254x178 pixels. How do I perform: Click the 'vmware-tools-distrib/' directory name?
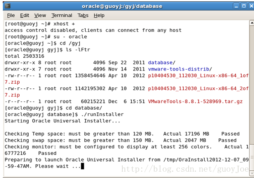pyautogui.click(x=180, y=69)
